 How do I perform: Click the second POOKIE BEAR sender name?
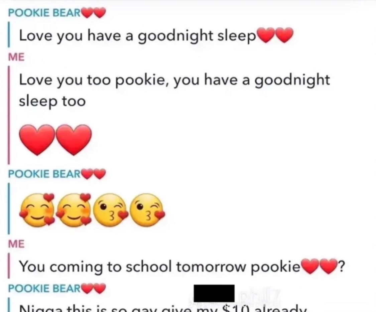point(44,174)
